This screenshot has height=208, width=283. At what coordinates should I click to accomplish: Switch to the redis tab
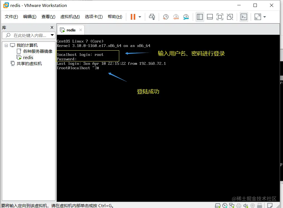pos(70,30)
